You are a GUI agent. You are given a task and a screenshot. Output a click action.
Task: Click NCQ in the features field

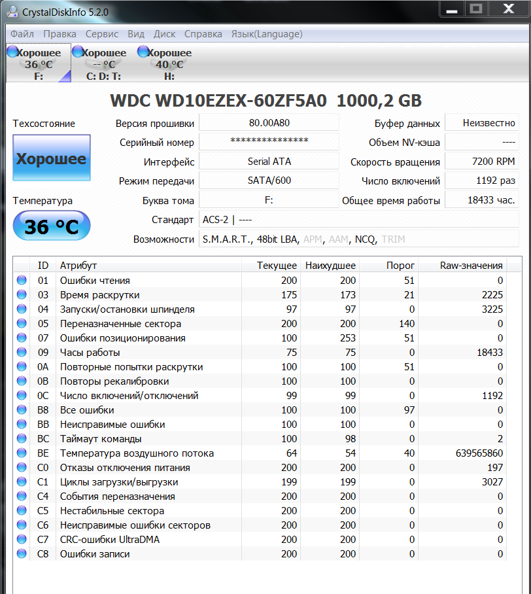[366, 239]
